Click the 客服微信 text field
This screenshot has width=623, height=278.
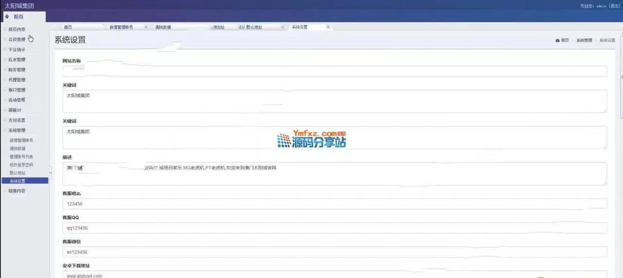point(334,252)
